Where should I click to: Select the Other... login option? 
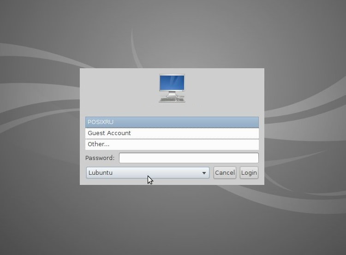click(x=172, y=144)
